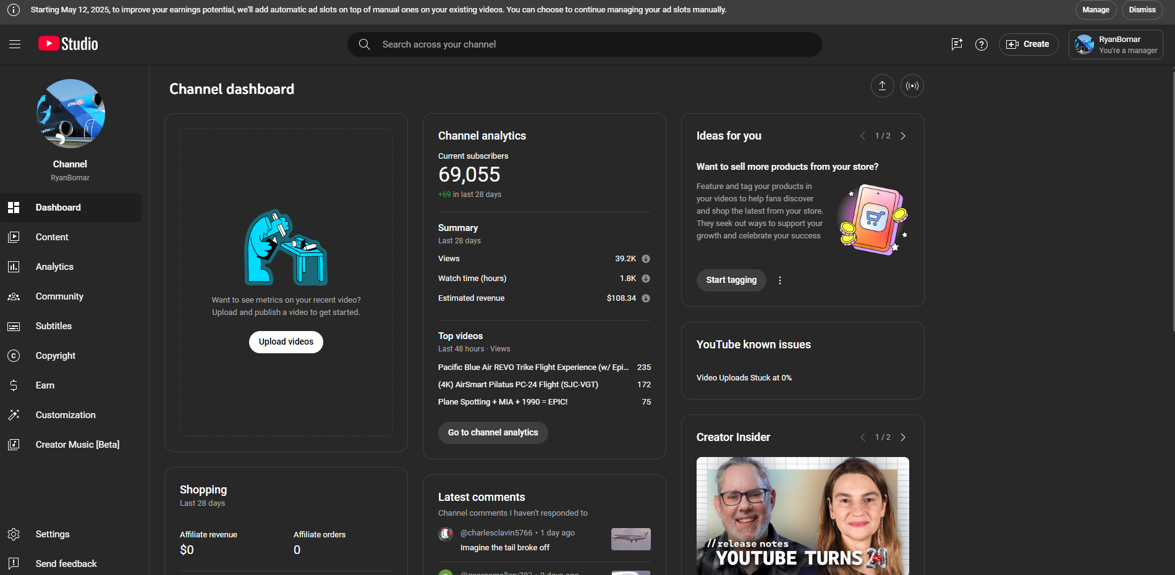Viewport: 1175px width, 575px height.
Task: Click the Copyright symbol icon
Action: 14,356
